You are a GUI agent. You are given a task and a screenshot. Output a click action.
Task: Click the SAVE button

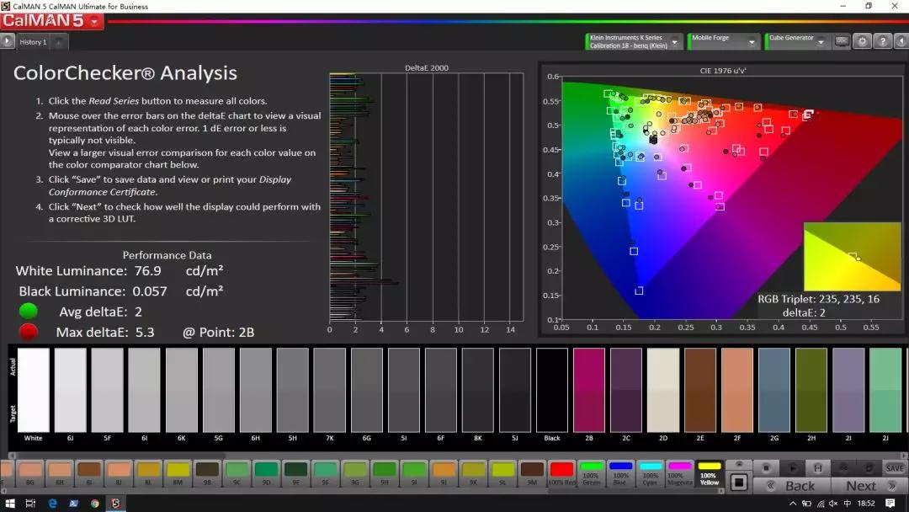(x=894, y=468)
